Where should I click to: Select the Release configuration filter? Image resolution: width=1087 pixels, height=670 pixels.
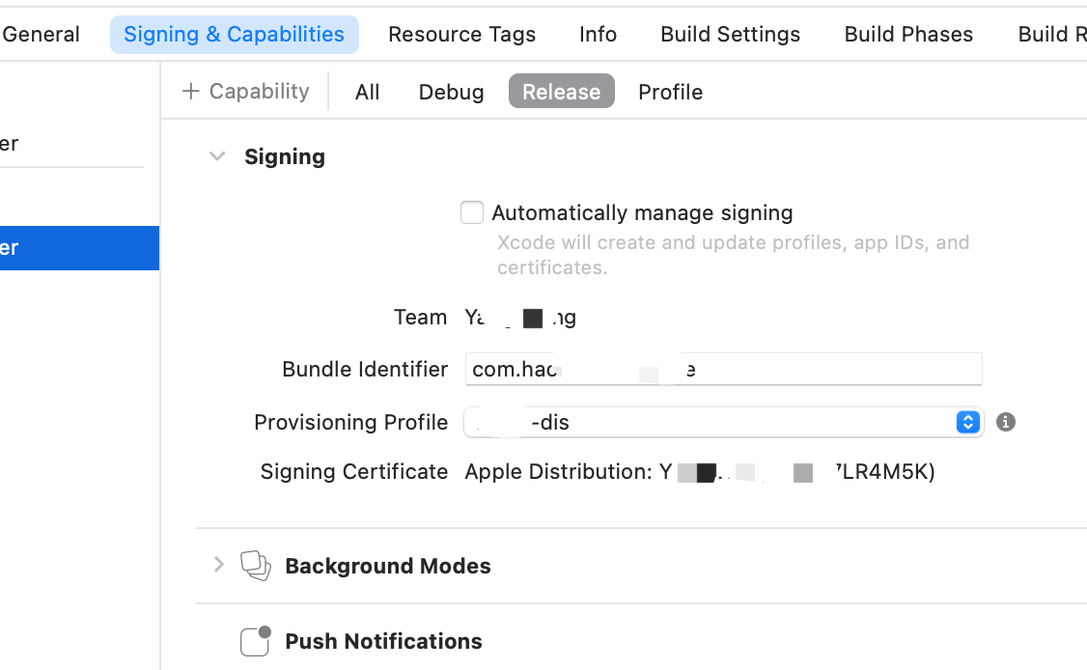pyautogui.click(x=562, y=91)
